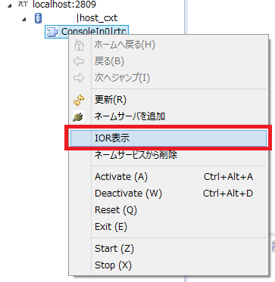This screenshot has height=282, width=275.
Task: Collapse the localhost:2809 tree node
Action: coord(10,5)
